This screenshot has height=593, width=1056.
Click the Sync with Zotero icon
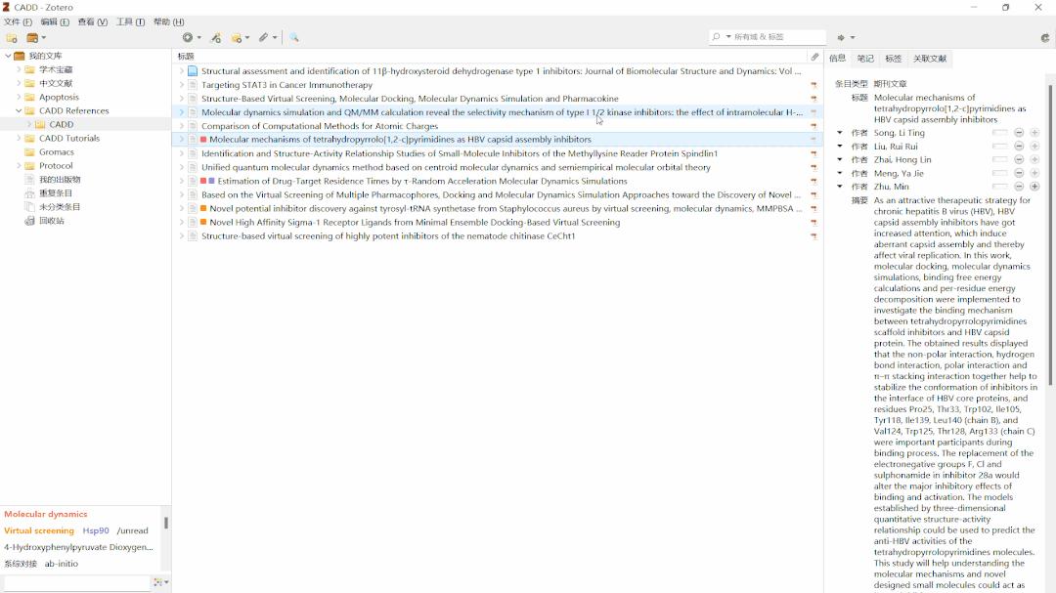coord(1044,37)
